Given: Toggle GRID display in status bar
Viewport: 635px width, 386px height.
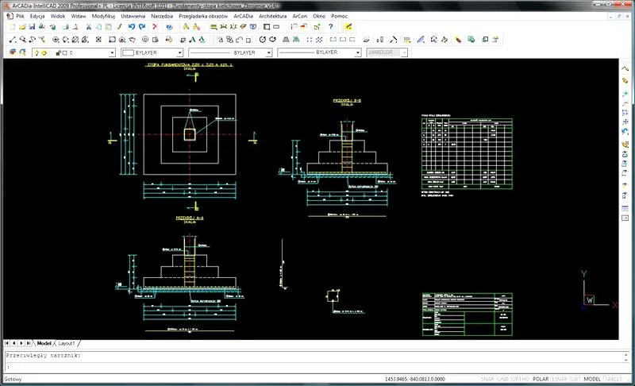Looking at the screenshot, I should [x=502, y=379].
